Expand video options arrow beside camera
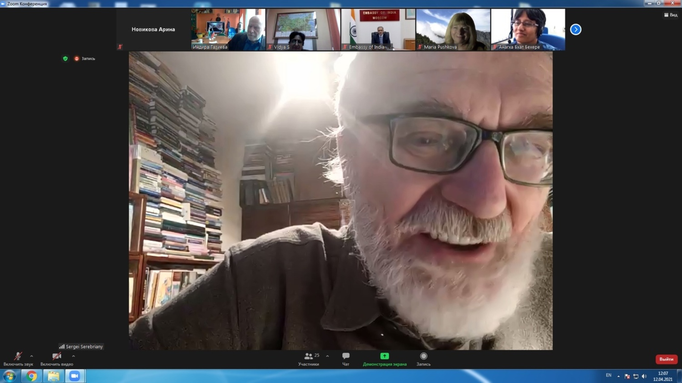Viewport: 682px width, 383px height. pos(73,356)
